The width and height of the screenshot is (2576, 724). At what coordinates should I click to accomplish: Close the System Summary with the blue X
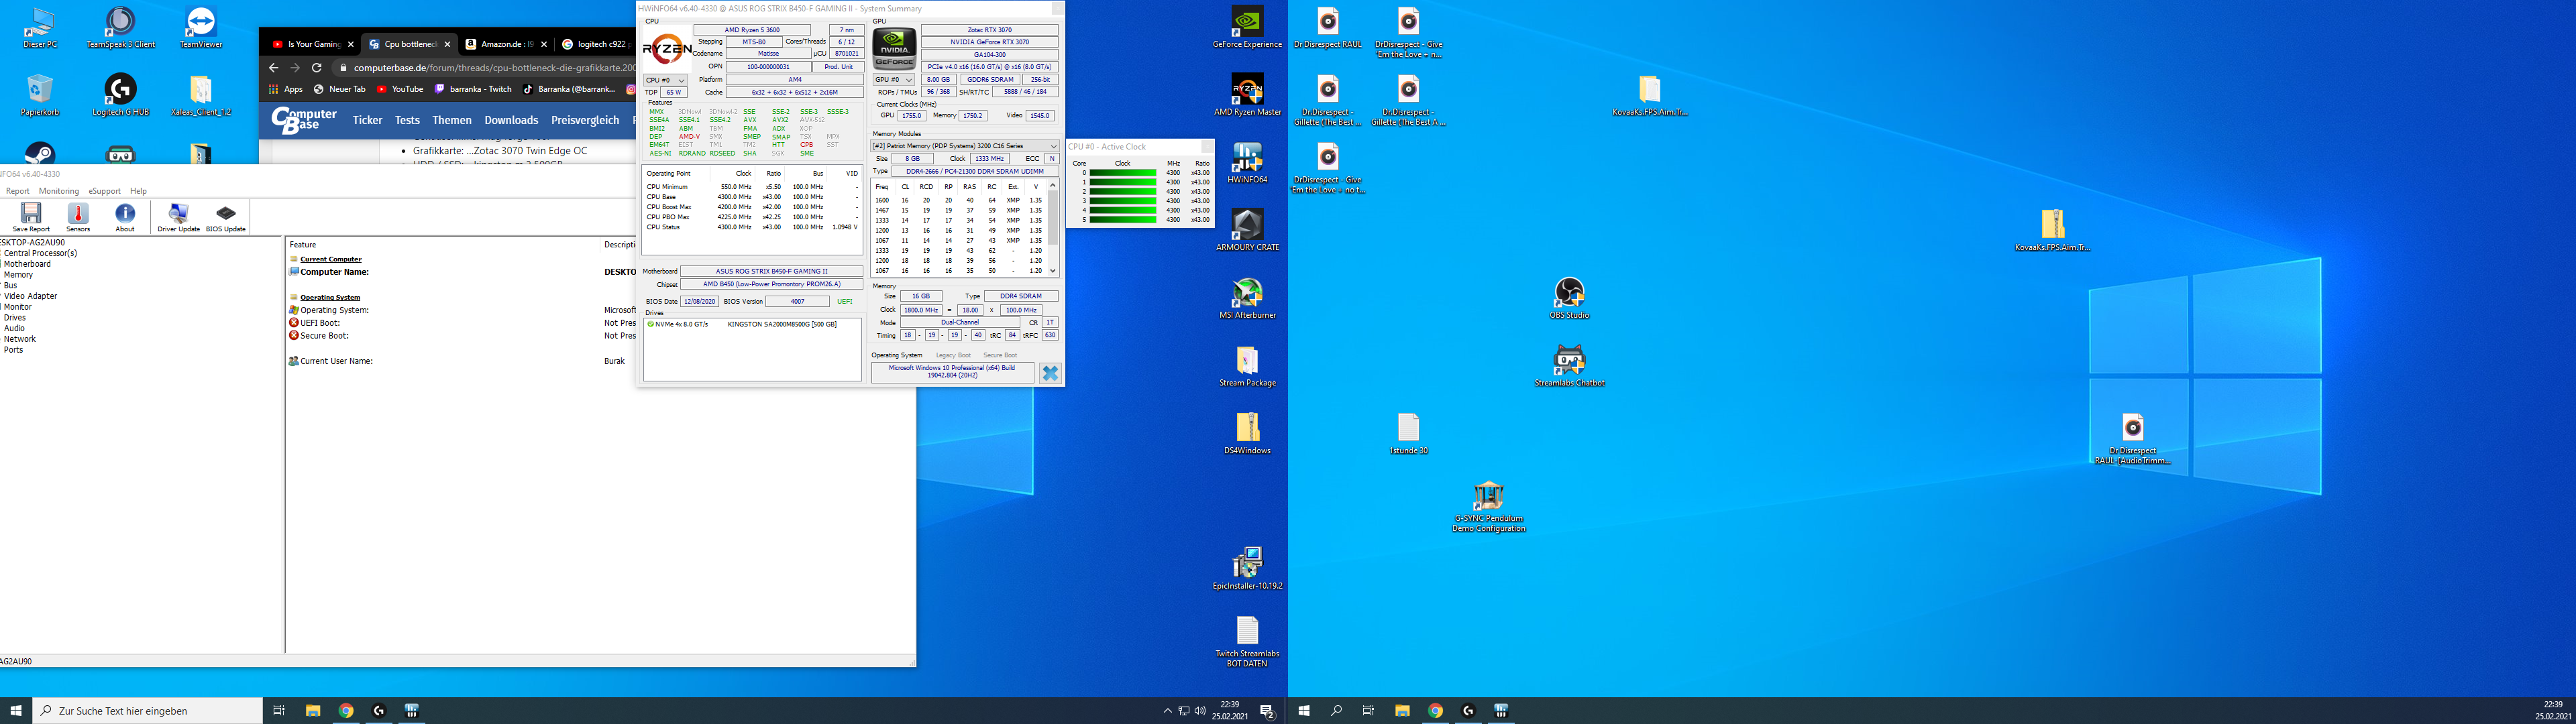1050,373
